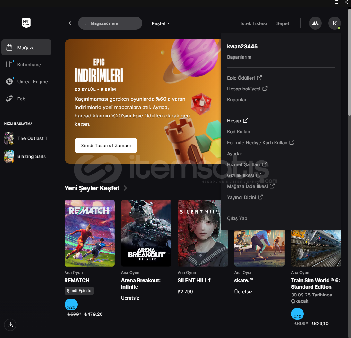Open downloads via the download icon
Viewport: 351px width, 338px height.
click(x=10, y=325)
